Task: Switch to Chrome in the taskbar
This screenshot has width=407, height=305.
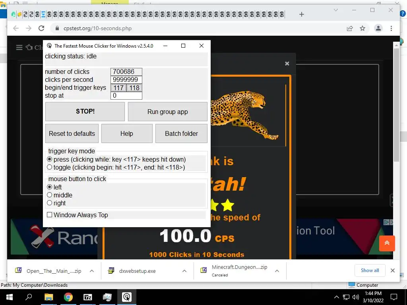Action: coord(68,297)
